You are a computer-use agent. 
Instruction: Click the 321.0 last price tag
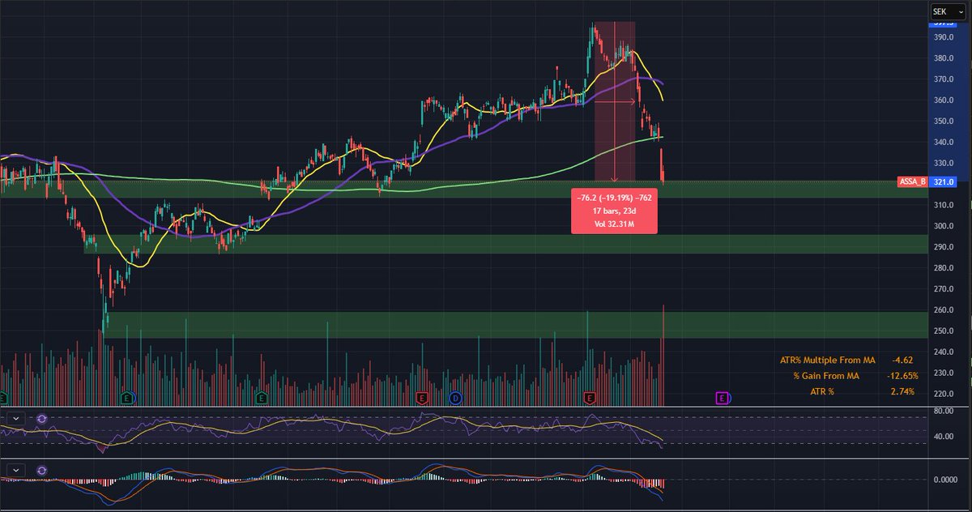point(943,182)
